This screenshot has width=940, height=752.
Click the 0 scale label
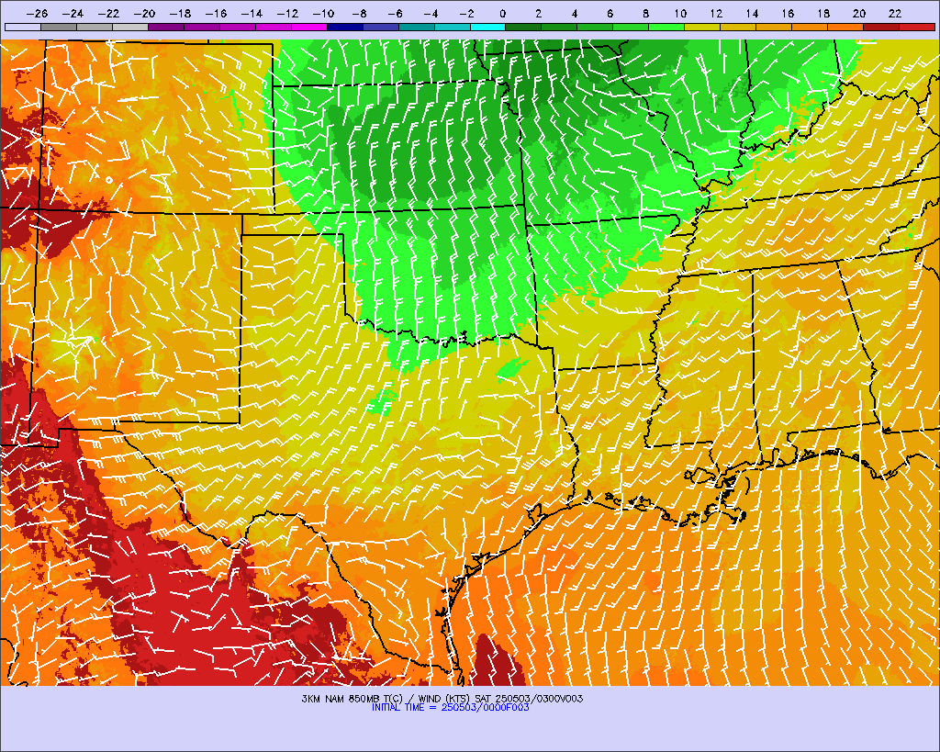pyautogui.click(x=502, y=14)
